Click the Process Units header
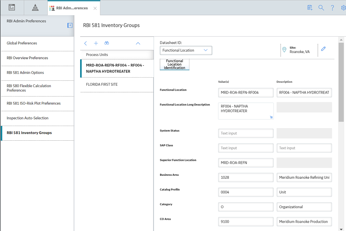This screenshot has width=346, height=231. (x=117, y=55)
